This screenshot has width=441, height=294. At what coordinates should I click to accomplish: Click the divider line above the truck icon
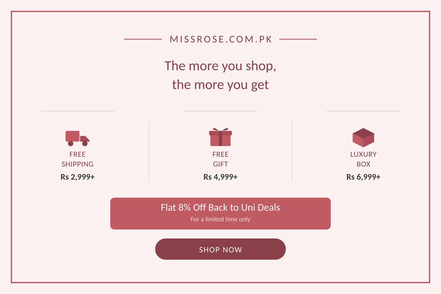point(78,111)
